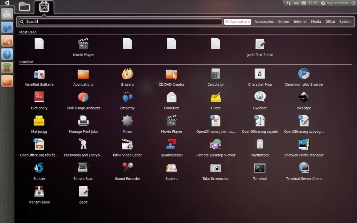Click the 12:10 clock

click(313, 3)
